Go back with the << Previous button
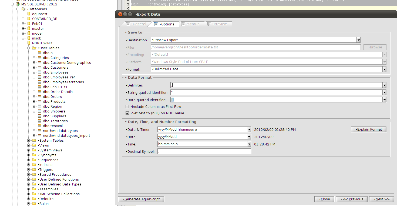Screen dimensions: 397x206 (352, 199)
